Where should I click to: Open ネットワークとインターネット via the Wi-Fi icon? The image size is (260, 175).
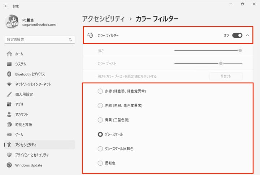[x=9, y=84]
